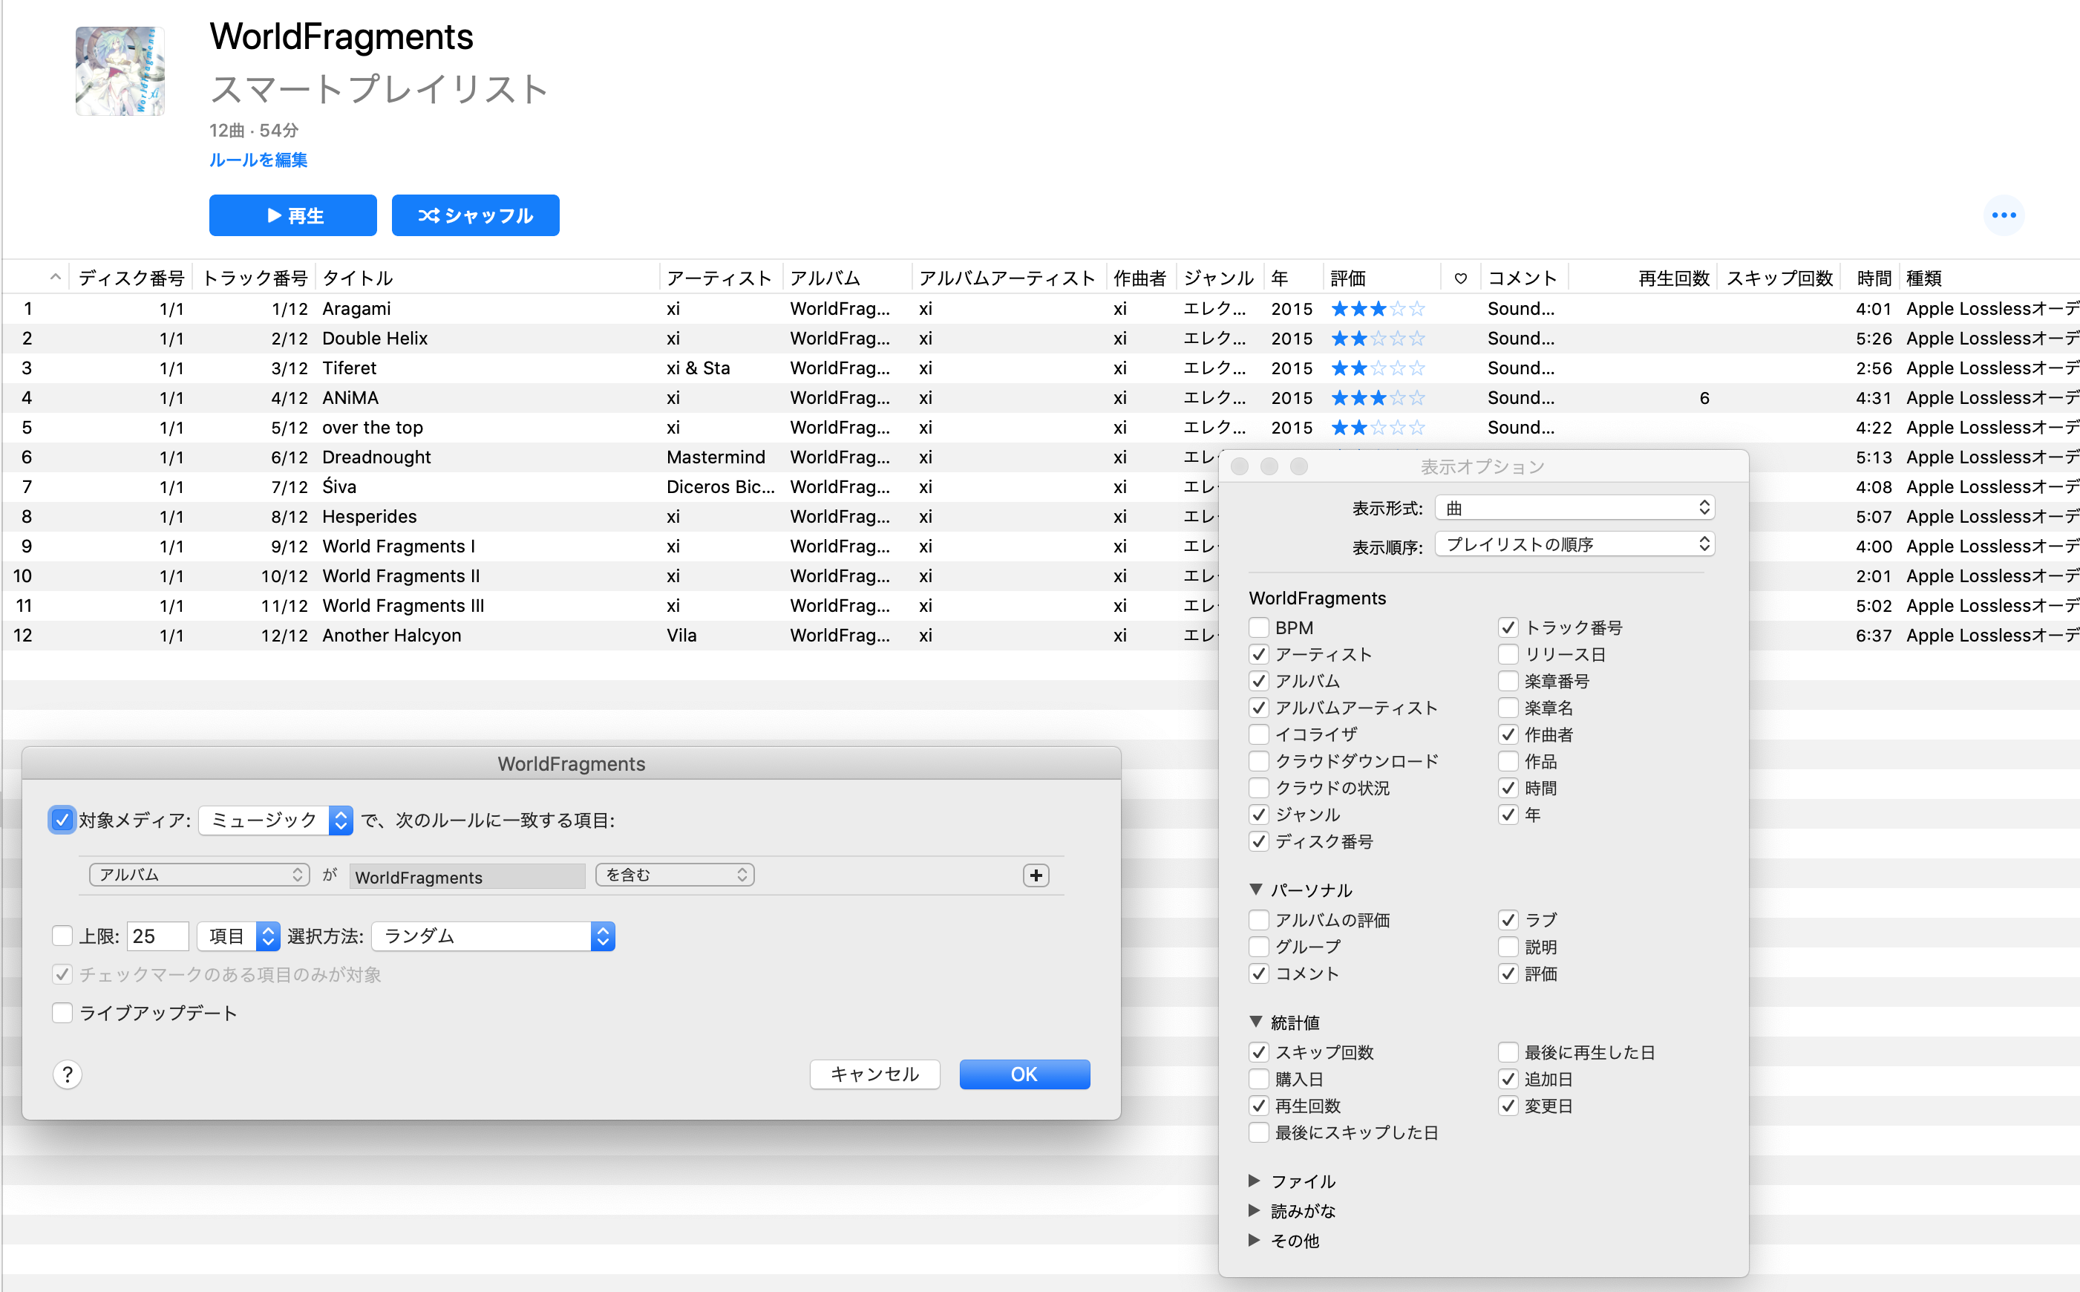
Task: Open the question mark help button
Action: pos(68,1074)
